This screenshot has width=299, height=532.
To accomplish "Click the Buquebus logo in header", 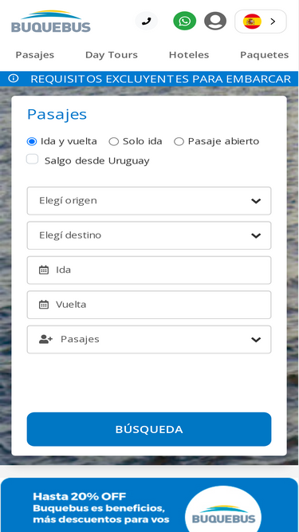I will click(51, 22).
